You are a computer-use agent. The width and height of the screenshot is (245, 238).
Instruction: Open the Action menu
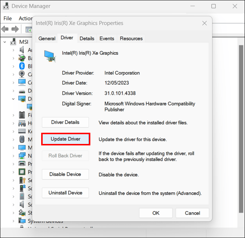click(x=25, y=18)
